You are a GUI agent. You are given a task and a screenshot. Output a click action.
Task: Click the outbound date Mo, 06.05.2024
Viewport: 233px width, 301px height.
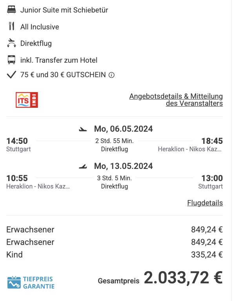[x=123, y=129]
